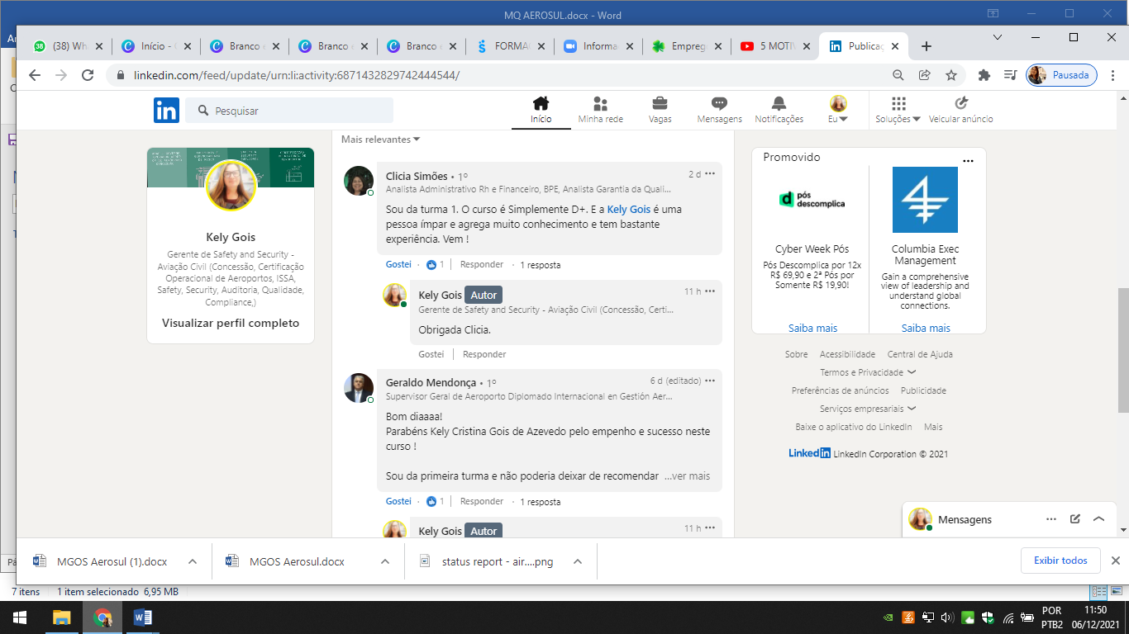Click like thumb icon on Geraldo's comment
The width and height of the screenshot is (1129, 634).
(431, 501)
